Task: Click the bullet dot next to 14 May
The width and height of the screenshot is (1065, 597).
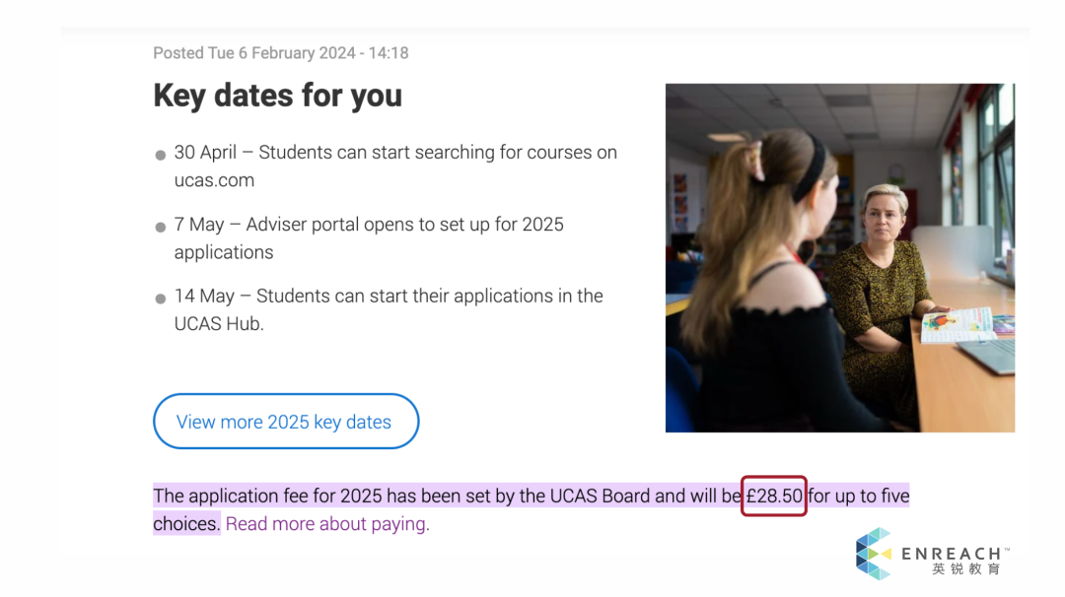Action: (x=160, y=298)
